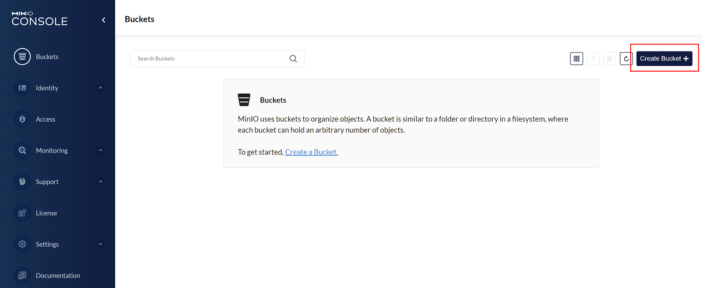The width and height of the screenshot is (703, 288).
Task: Open the Access section via its shield icon
Action: (x=22, y=119)
